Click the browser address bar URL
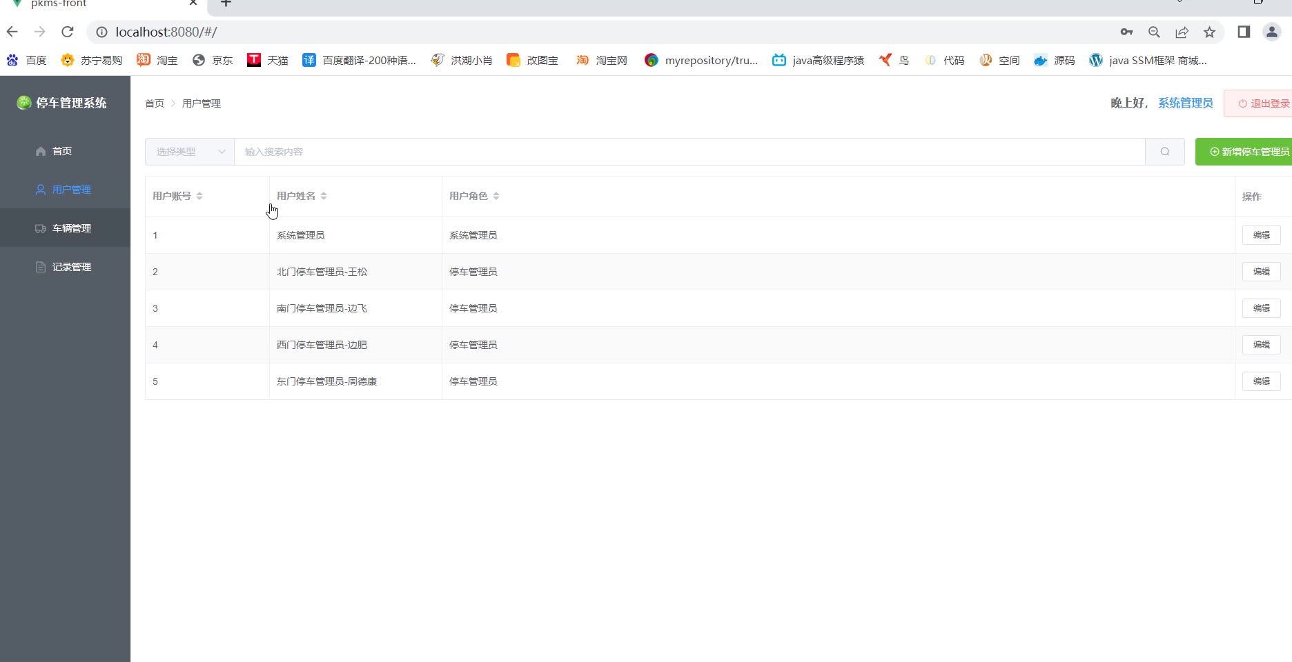The width and height of the screenshot is (1292, 662). coord(166,32)
